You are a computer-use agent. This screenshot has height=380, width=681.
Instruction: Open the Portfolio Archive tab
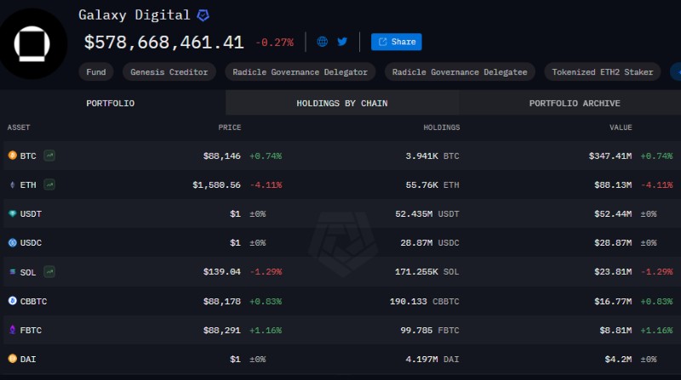click(574, 103)
